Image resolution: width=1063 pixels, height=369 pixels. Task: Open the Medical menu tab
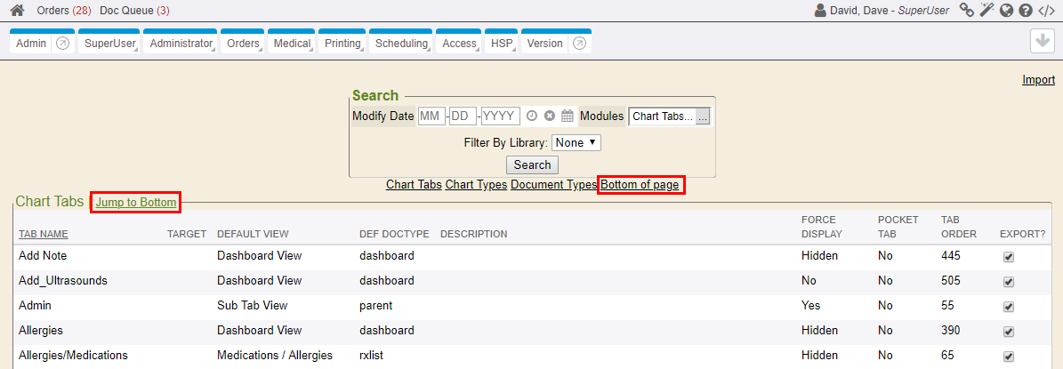click(292, 44)
